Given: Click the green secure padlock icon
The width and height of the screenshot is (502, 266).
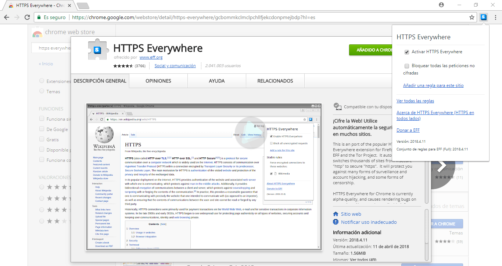Looking at the screenshot, I should click(x=39, y=17).
